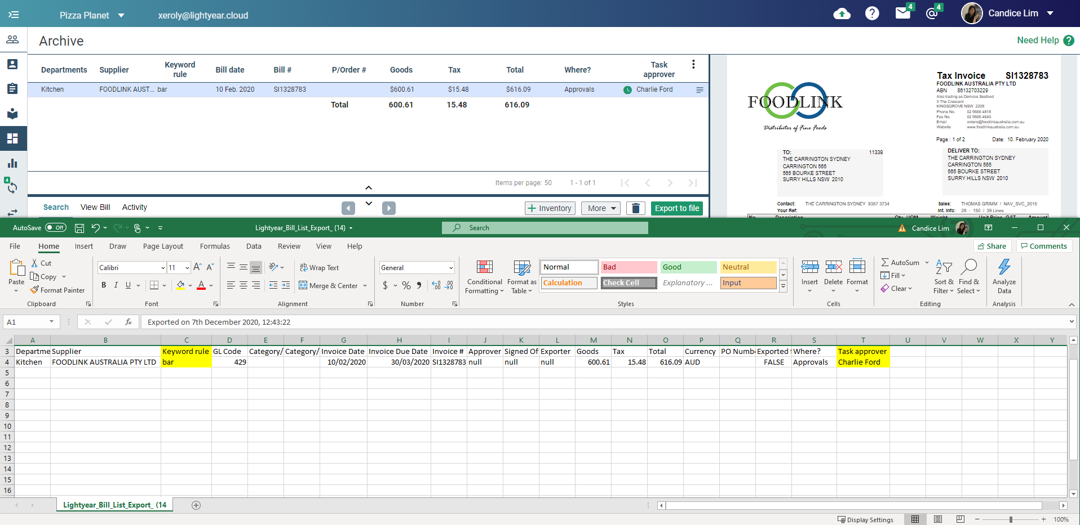
Task: Open the mail inbox icon
Action: click(903, 13)
